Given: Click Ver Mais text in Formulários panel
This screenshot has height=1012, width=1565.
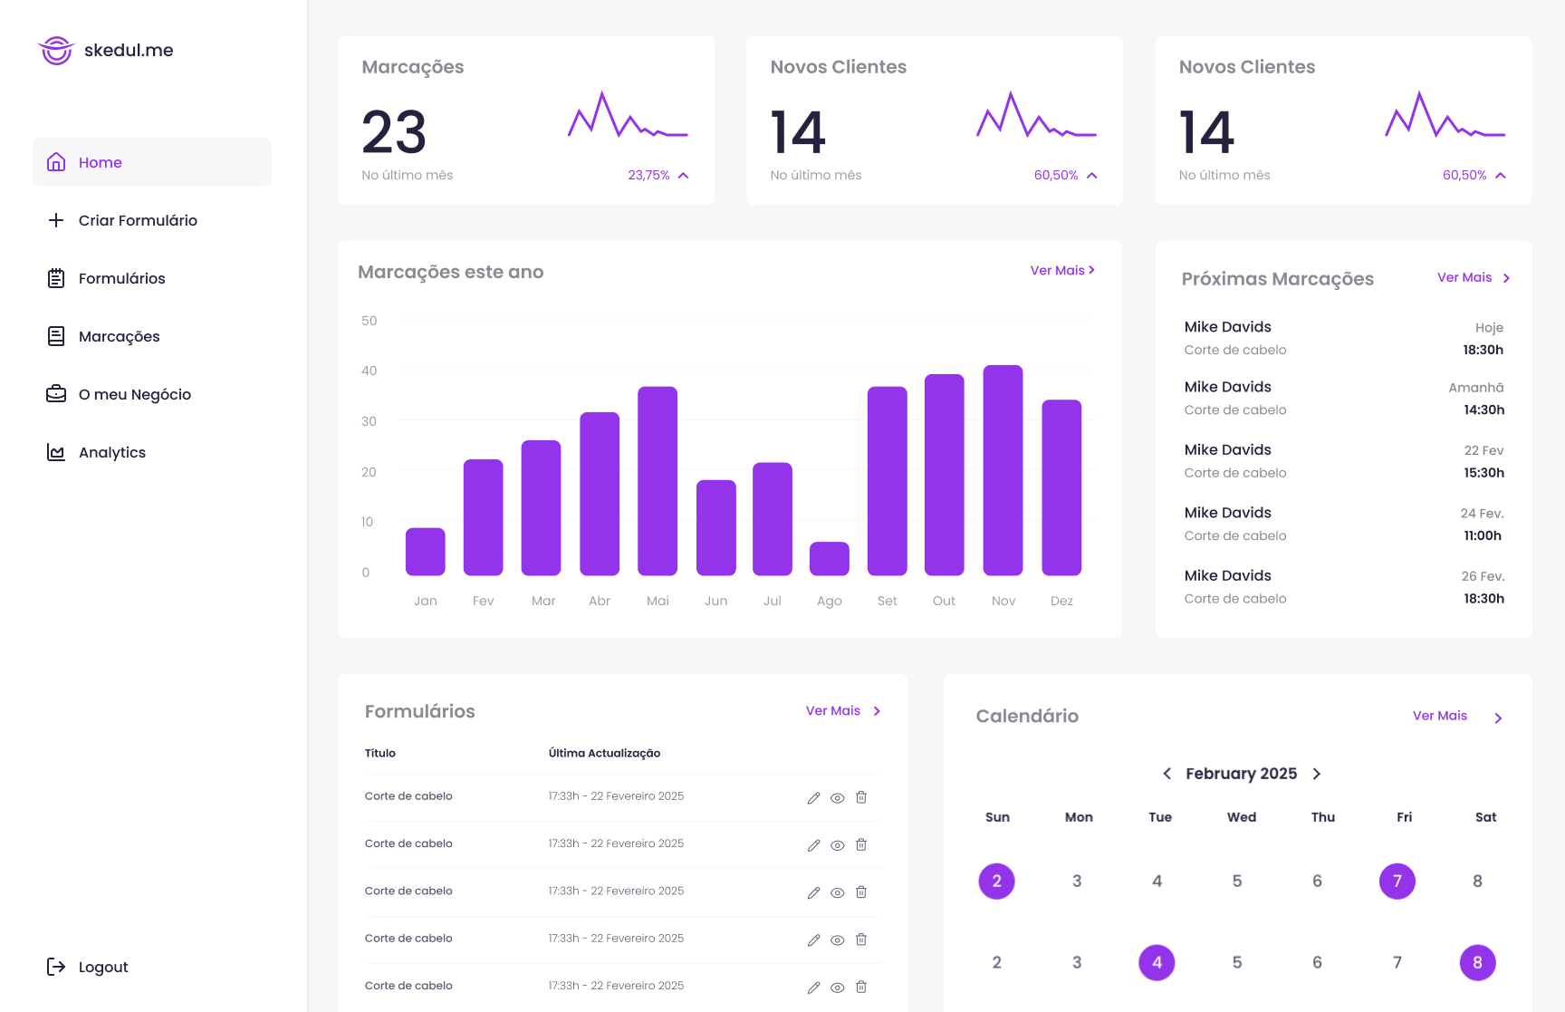Looking at the screenshot, I should [x=833, y=710].
